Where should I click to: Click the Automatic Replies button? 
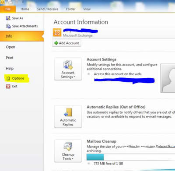click(68, 117)
